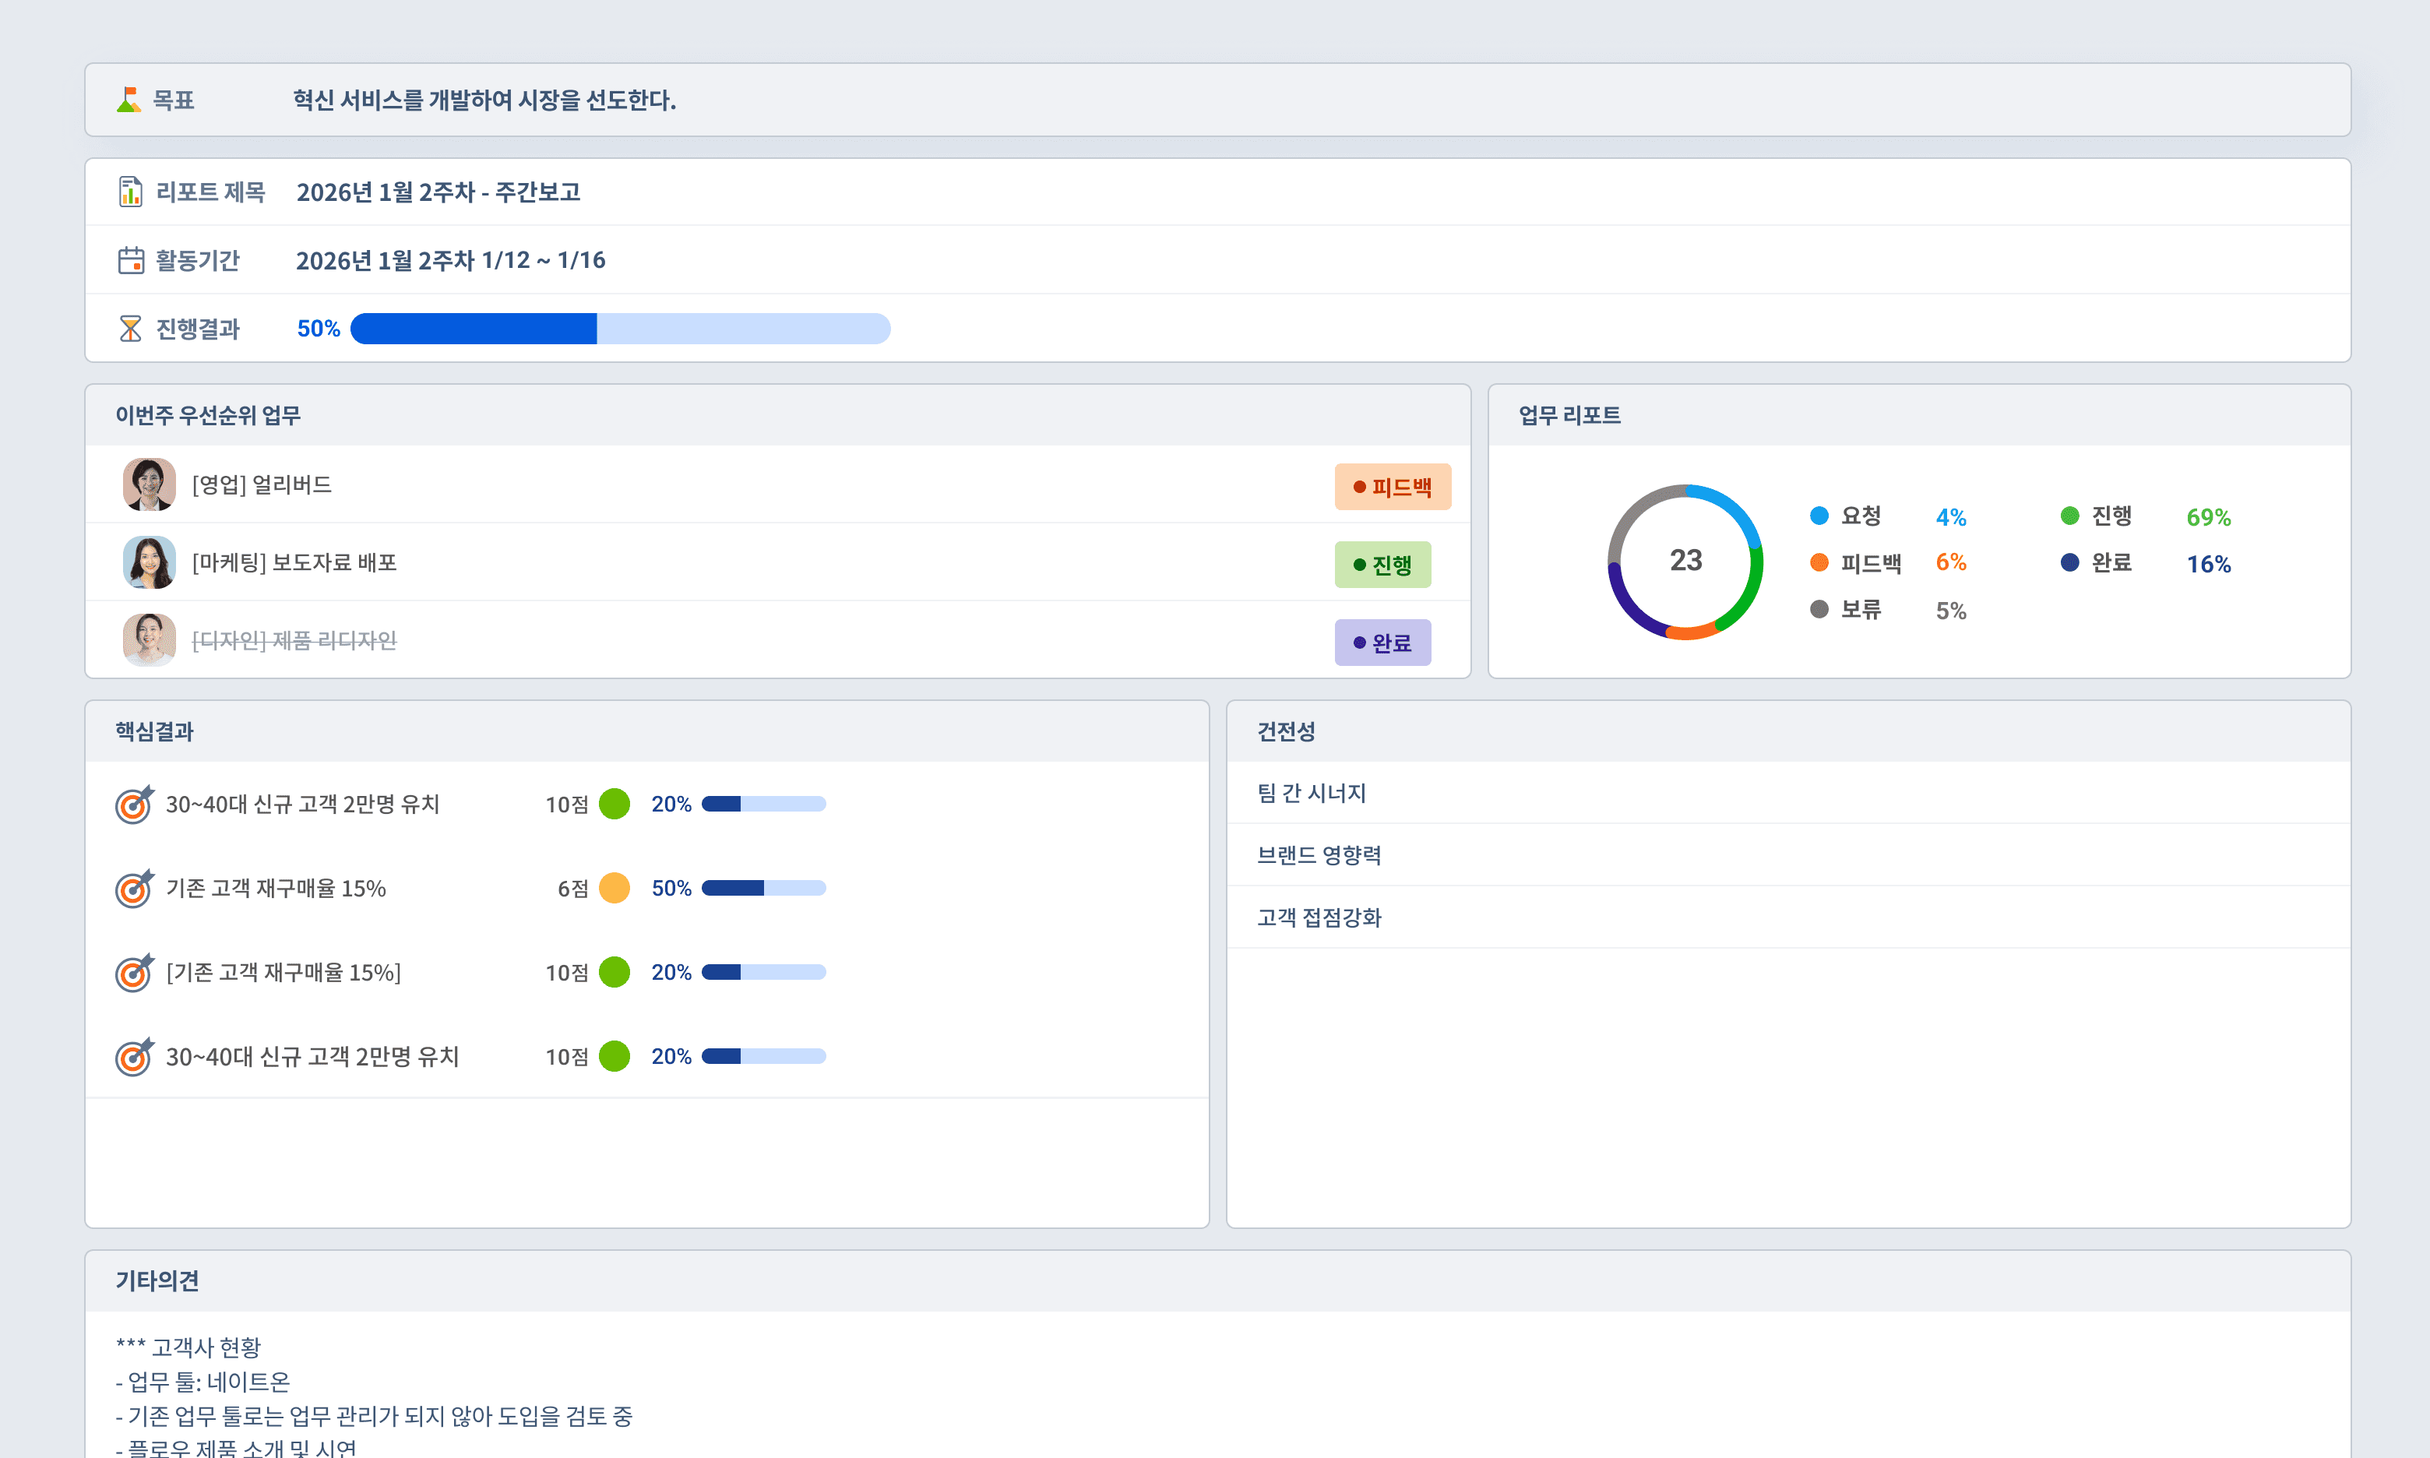Open the 브랜드 영향력 item
The image size is (2430, 1458).
(x=1318, y=854)
